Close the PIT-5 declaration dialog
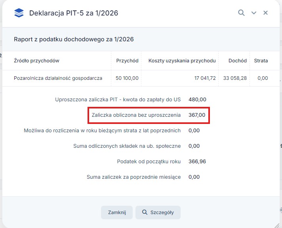Screen dimensions: 282x228 point(266,13)
